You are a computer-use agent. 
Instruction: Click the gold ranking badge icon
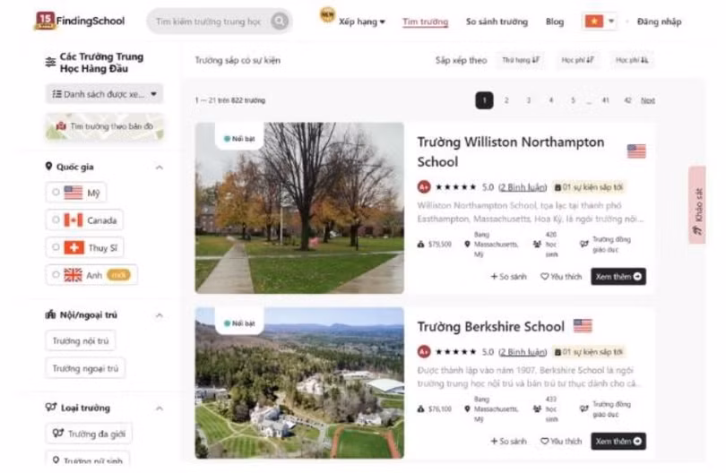coord(327,15)
